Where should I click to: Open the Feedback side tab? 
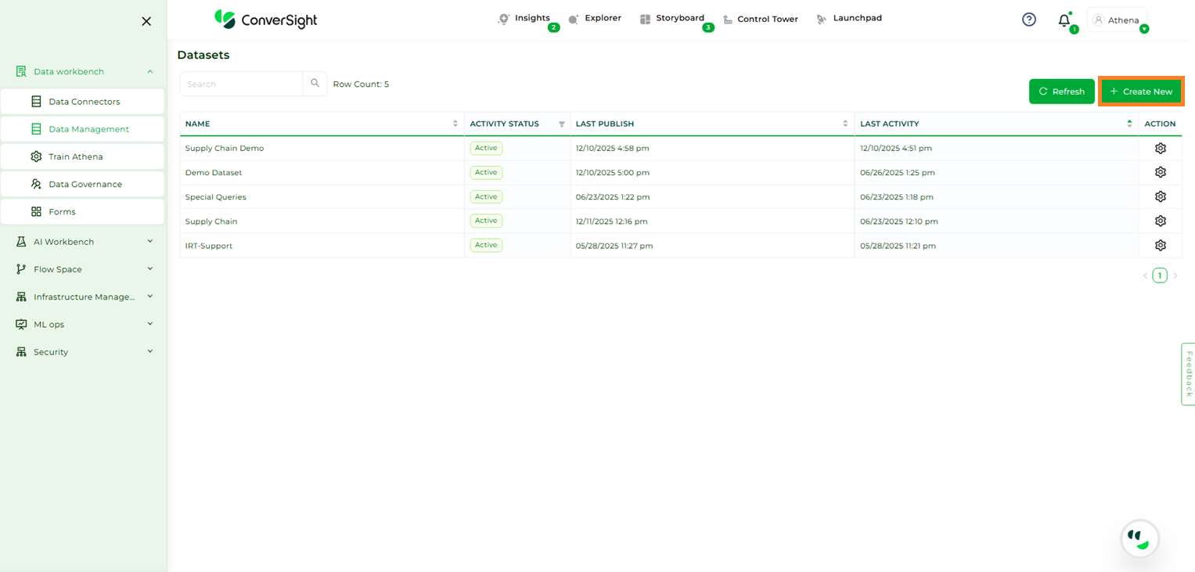click(x=1188, y=373)
